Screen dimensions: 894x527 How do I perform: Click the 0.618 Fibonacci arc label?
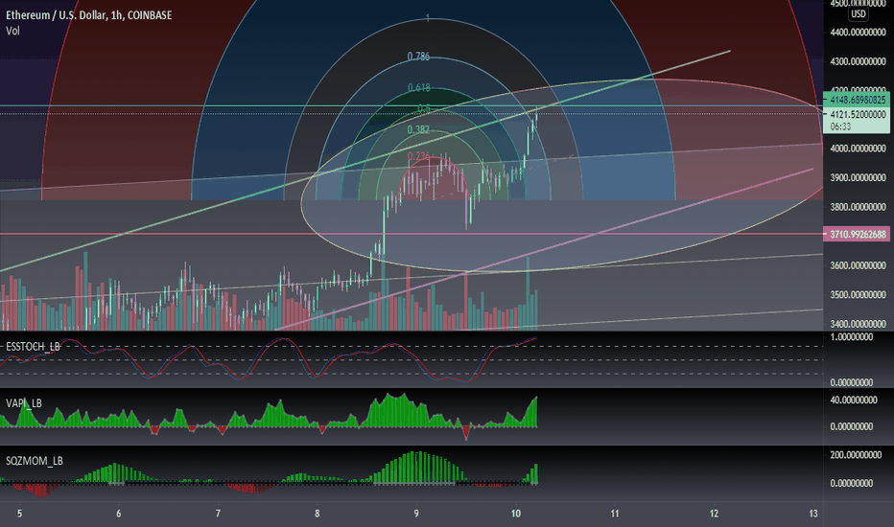419,88
